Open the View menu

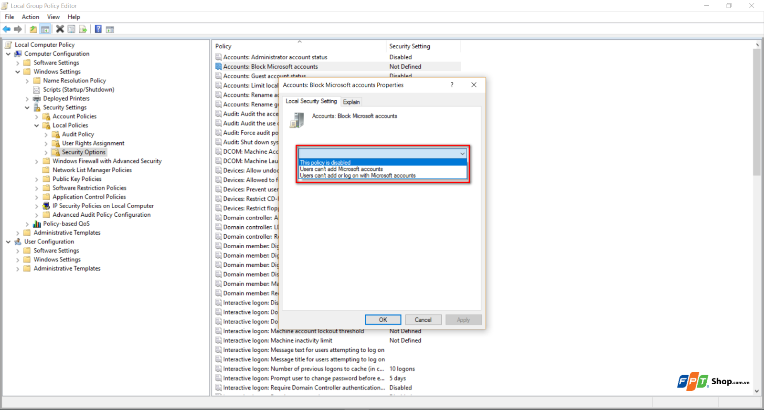pyautogui.click(x=53, y=17)
